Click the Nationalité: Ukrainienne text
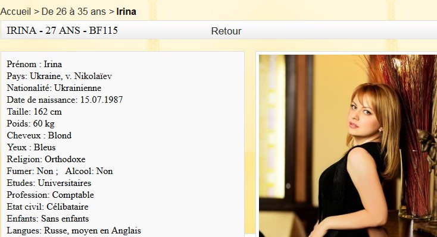 point(54,88)
